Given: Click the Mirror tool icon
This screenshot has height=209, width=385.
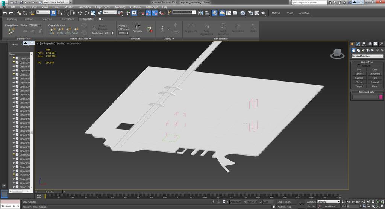Looking at the screenshot, I should coord(200,13).
